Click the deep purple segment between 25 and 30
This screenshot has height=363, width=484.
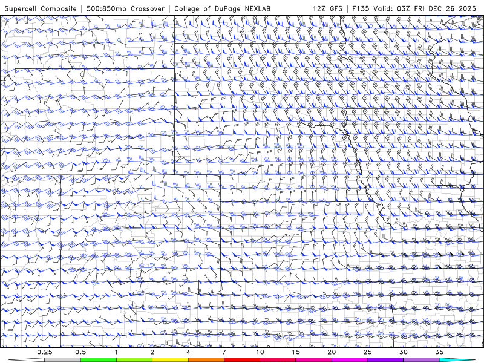tap(385, 360)
